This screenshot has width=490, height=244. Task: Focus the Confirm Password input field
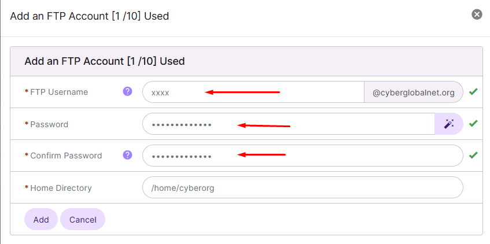(x=303, y=156)
